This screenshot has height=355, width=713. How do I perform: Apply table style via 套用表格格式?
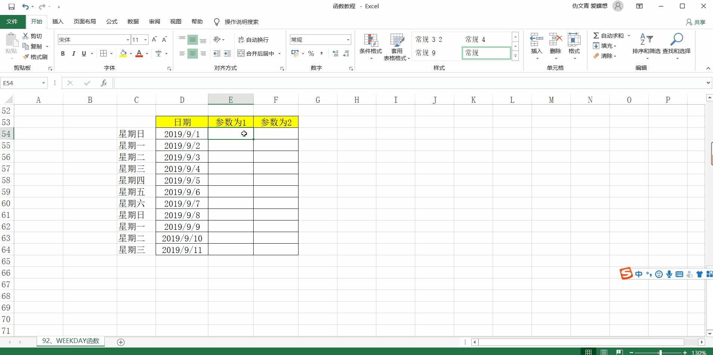coord(396,46)
